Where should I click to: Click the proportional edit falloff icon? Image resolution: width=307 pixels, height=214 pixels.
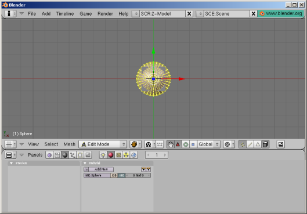[x=229, y=144]
